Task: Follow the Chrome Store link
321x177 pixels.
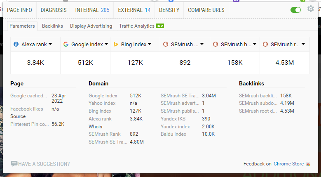Action: [288, 164]
